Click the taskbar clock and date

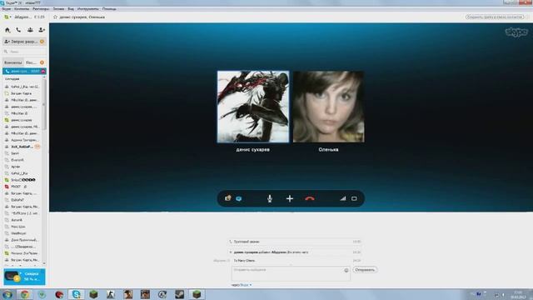pos(518,294)
